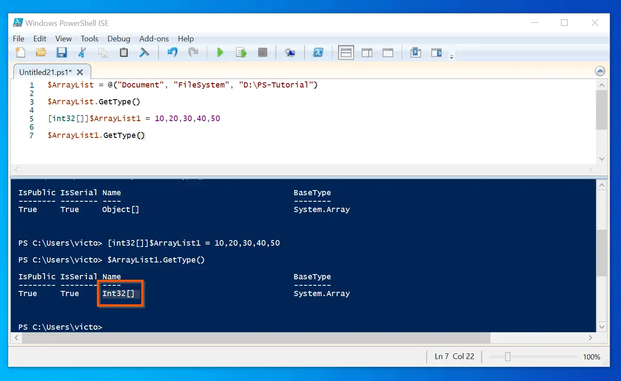This screenshot has height=381, width=621.
Task: Save the script using the floppy disk icon
Action: pyautogui.click(x=62, y=53)
